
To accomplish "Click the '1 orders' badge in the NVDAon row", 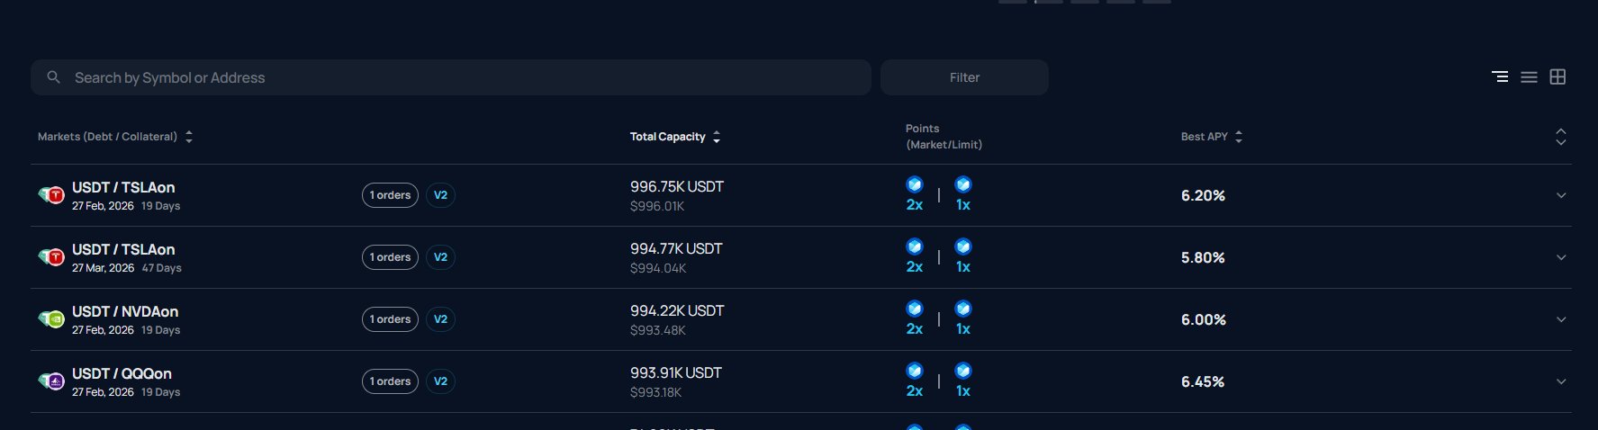I will [x=390, y=319].
